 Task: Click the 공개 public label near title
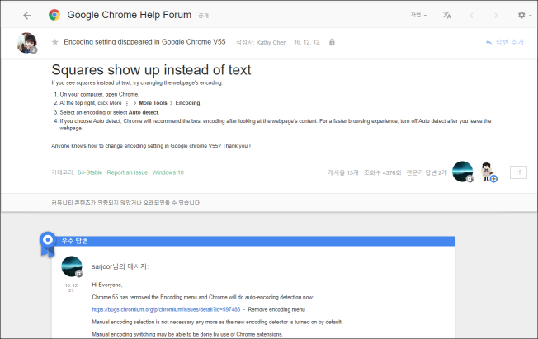coord(204,16)
